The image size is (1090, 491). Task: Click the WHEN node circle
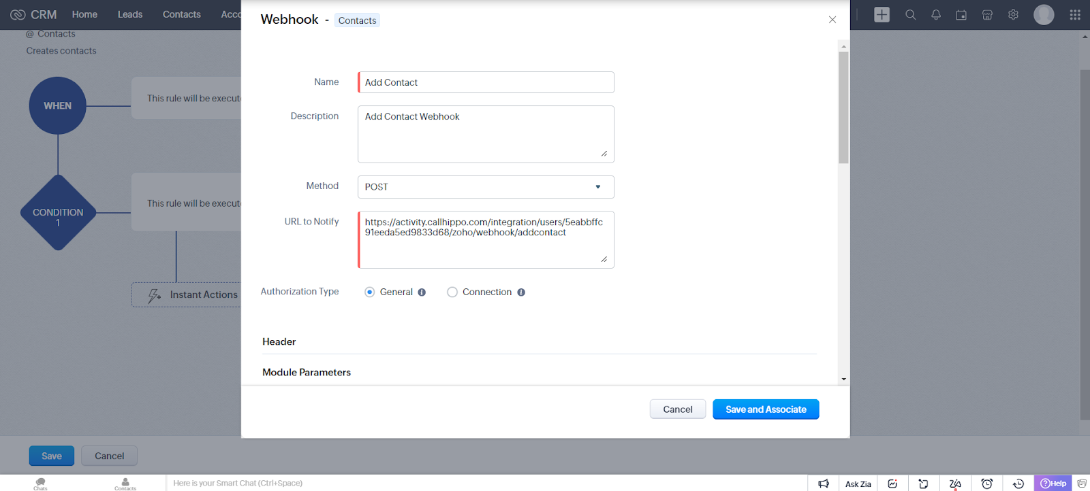pyautogui.click(x=57, y=105)
